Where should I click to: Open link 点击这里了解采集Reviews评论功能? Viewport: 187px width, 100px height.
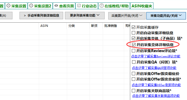tap(156, 56)
